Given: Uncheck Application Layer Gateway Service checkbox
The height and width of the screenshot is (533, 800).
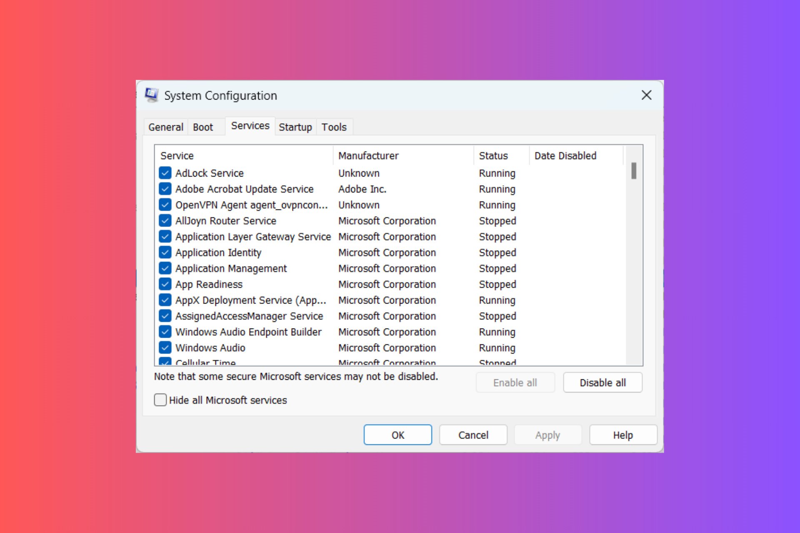Looking at the screenshot, I should tap(165, 236).
